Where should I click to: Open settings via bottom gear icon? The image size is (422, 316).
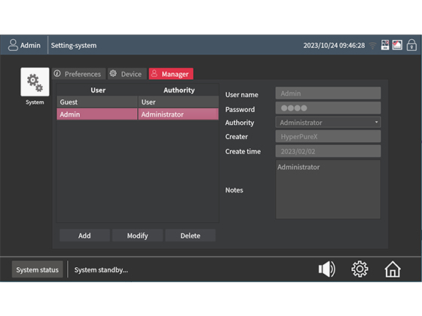[360, 269]
